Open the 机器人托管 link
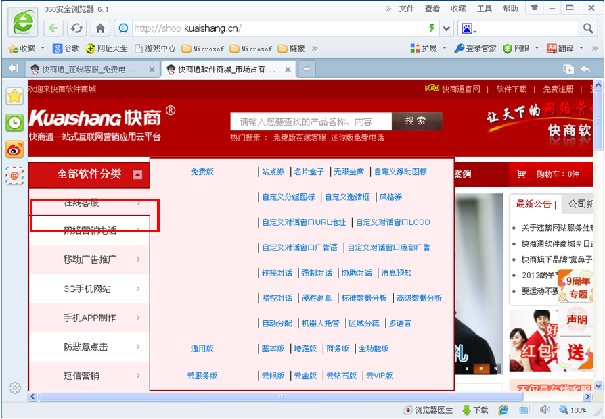This screenshot has width=605, height=419. point(320,324)
